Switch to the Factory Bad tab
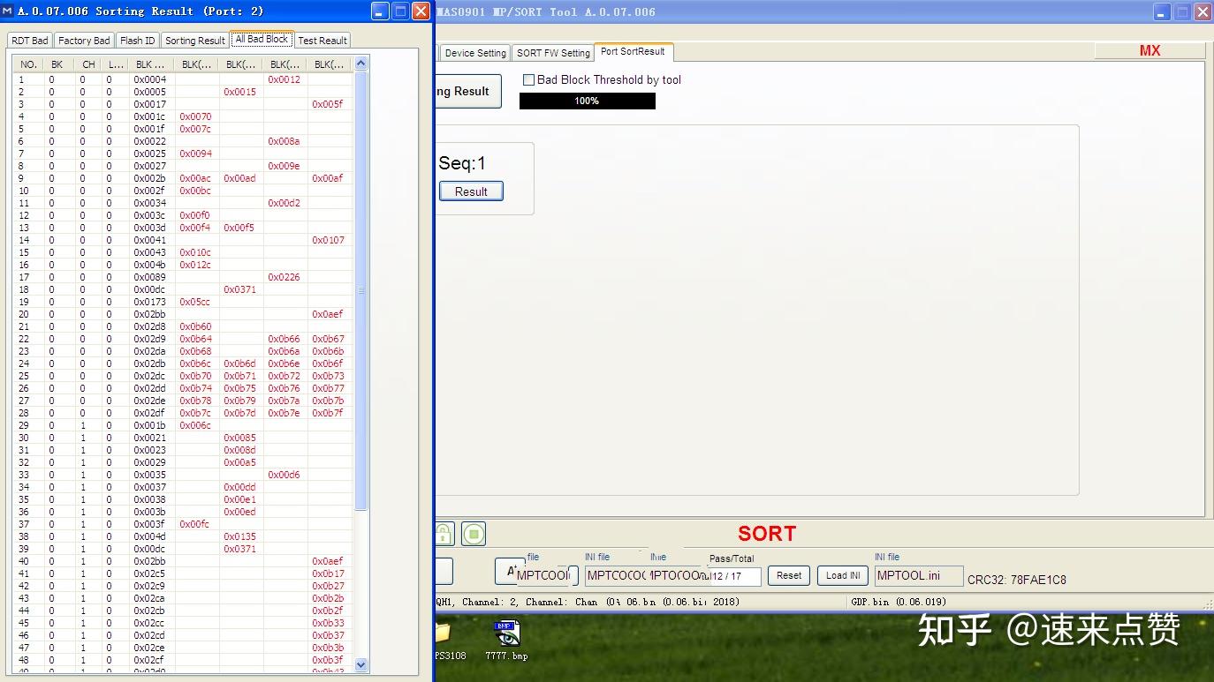 click(x=84, y=41)
